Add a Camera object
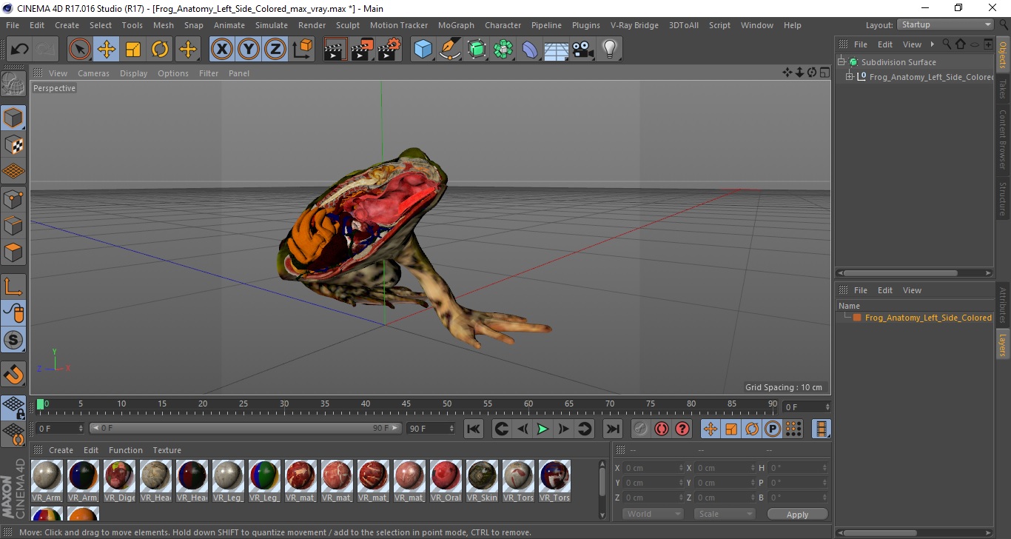 click(582, 50)
